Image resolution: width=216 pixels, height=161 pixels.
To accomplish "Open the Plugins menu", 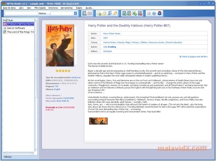I will [79, 8].
